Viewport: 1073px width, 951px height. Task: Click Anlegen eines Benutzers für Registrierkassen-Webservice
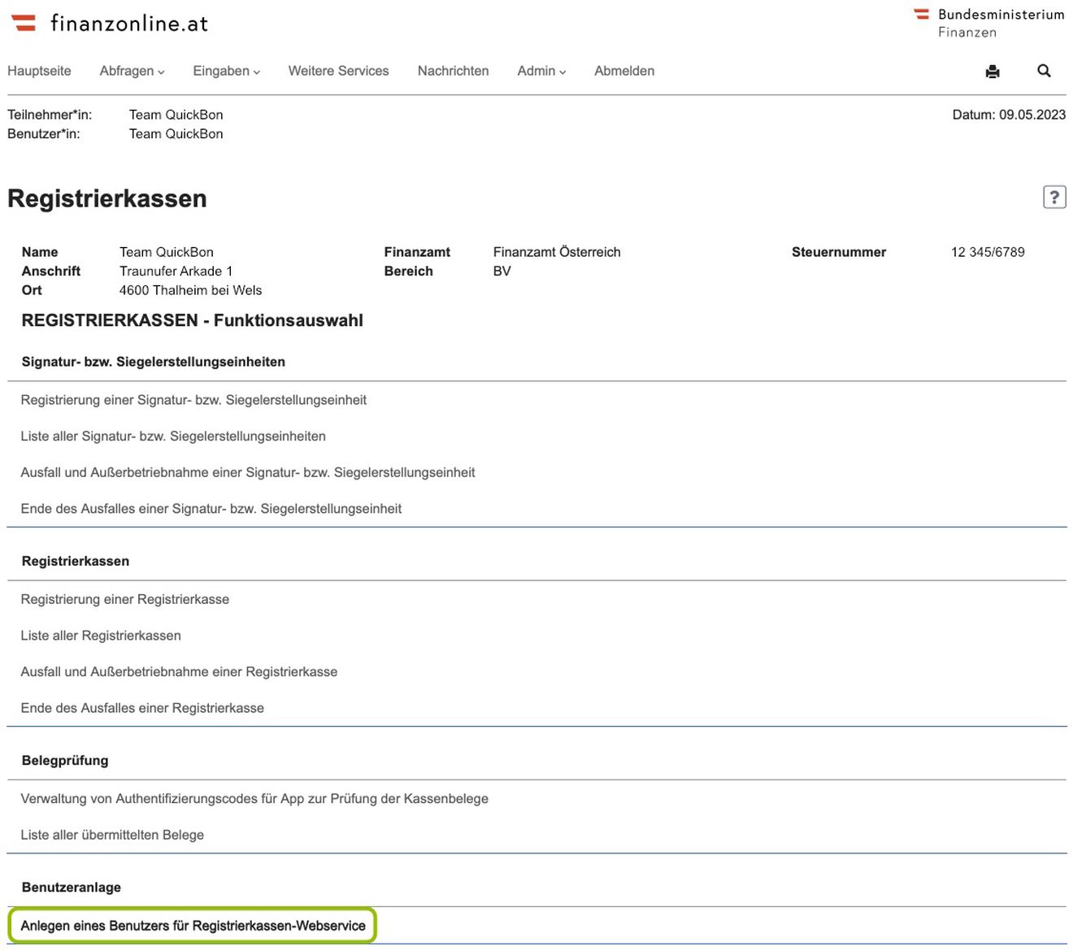(193, 926)
